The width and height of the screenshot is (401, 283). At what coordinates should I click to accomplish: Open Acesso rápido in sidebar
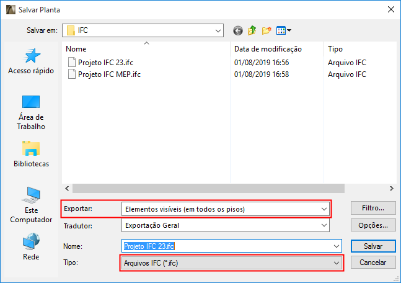(x=30, y=61)
